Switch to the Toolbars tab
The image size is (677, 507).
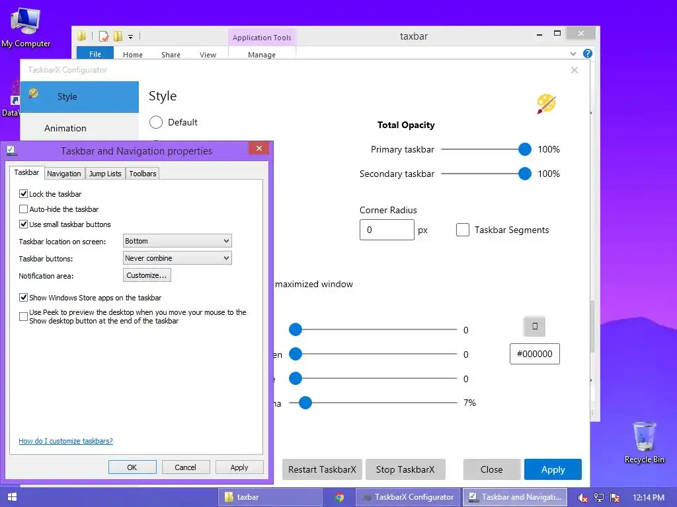(143, 174)
